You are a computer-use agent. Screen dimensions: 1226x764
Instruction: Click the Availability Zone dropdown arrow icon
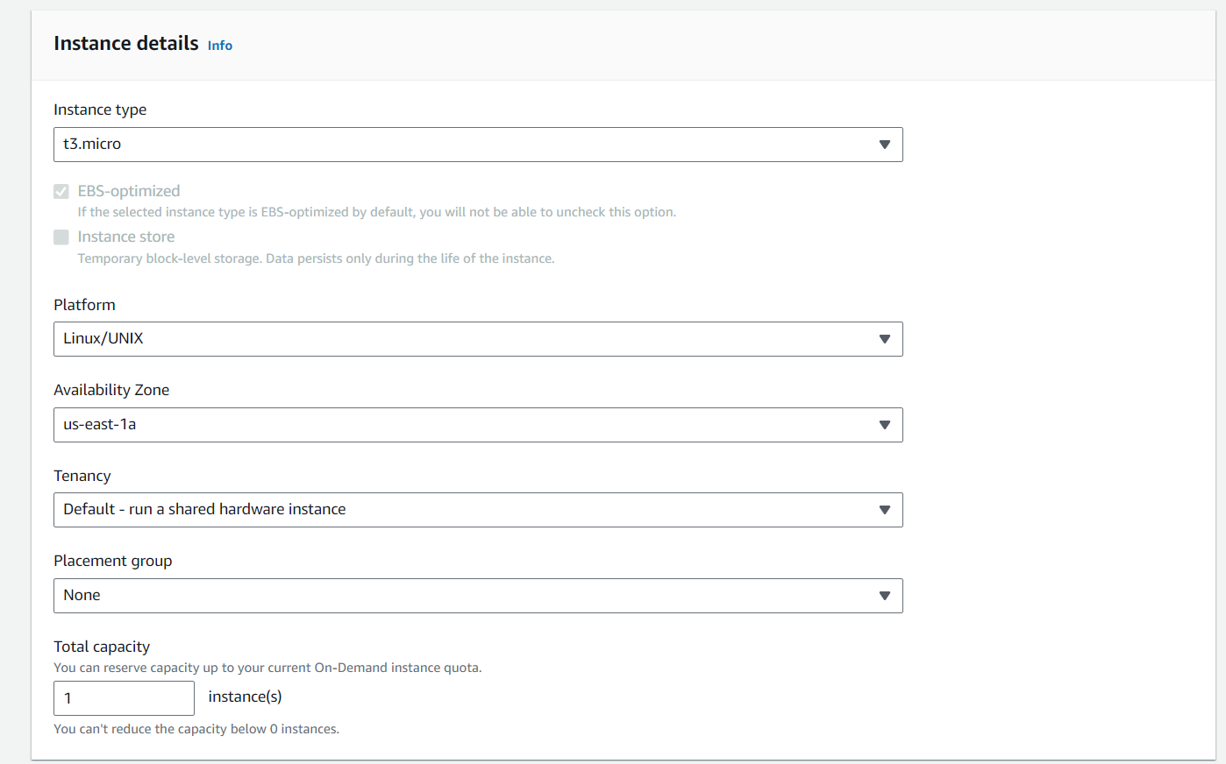point(884,425)
